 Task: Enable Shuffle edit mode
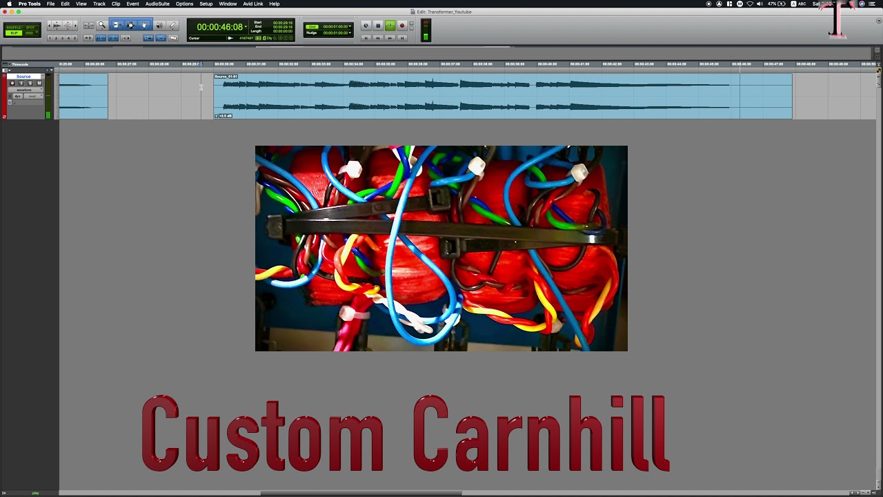[14, 28]
